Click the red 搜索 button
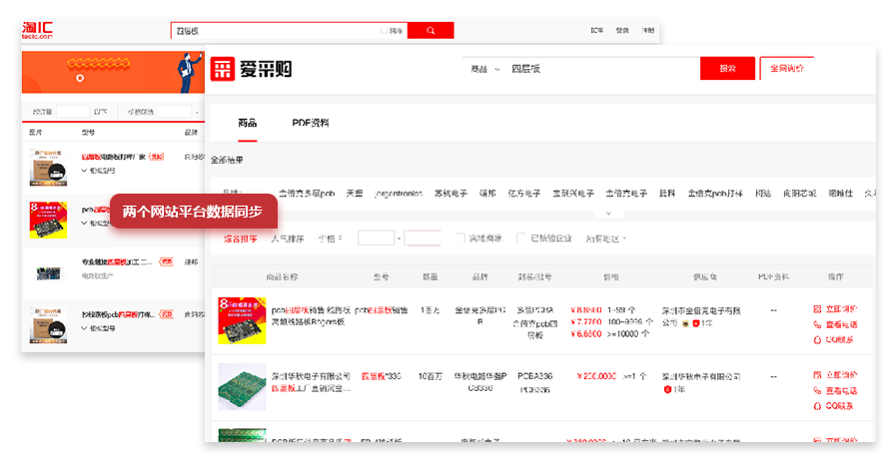Image resolution: width=893 pixels, height=459 pixels. click(727, 69)
